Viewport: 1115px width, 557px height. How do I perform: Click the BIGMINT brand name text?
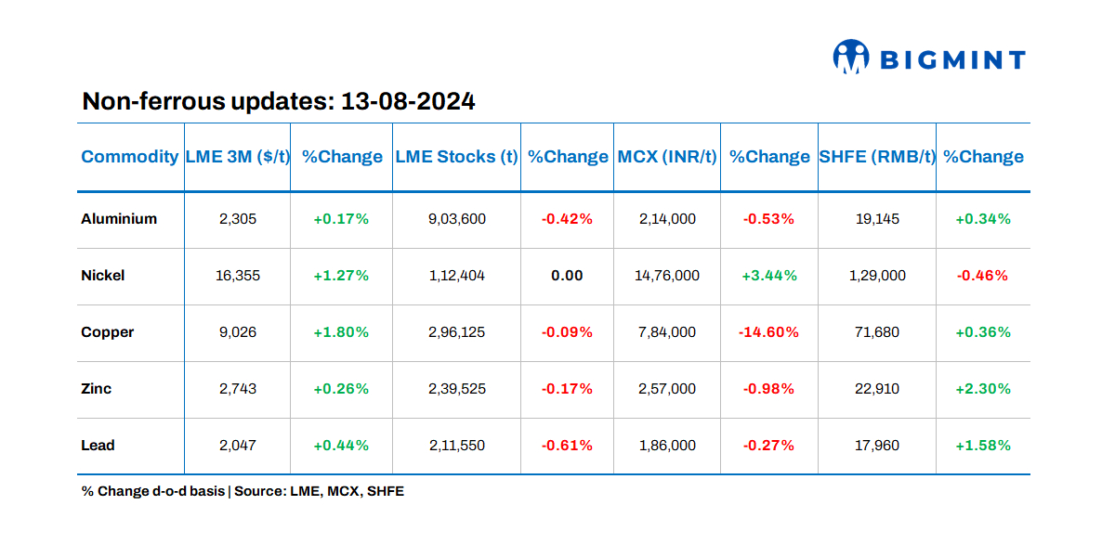click(951, 60)
